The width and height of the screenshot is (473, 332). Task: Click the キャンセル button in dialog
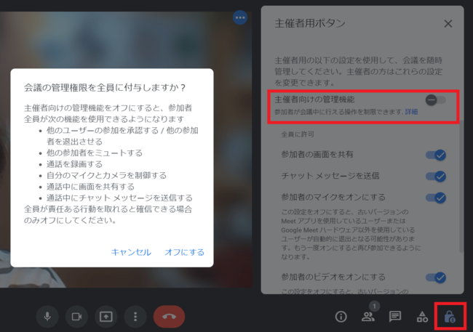(x=131, y=252)
